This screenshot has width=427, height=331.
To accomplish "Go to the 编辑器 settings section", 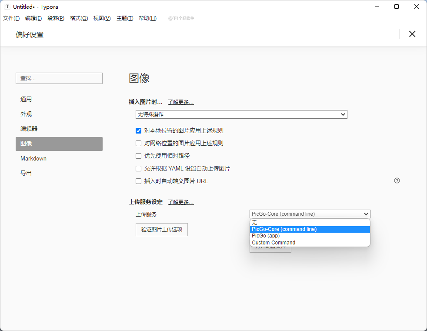I will [x=59, y=129].
